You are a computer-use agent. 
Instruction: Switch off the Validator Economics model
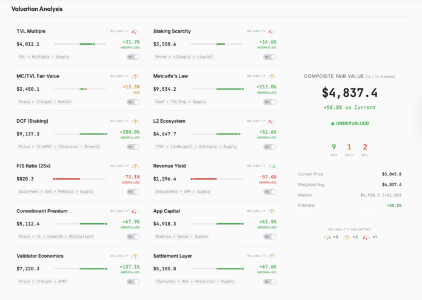click(x=133, y=281)
